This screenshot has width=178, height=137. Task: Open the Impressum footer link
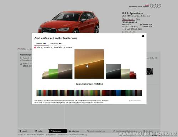pyautogui.click(x=21, y=135)
